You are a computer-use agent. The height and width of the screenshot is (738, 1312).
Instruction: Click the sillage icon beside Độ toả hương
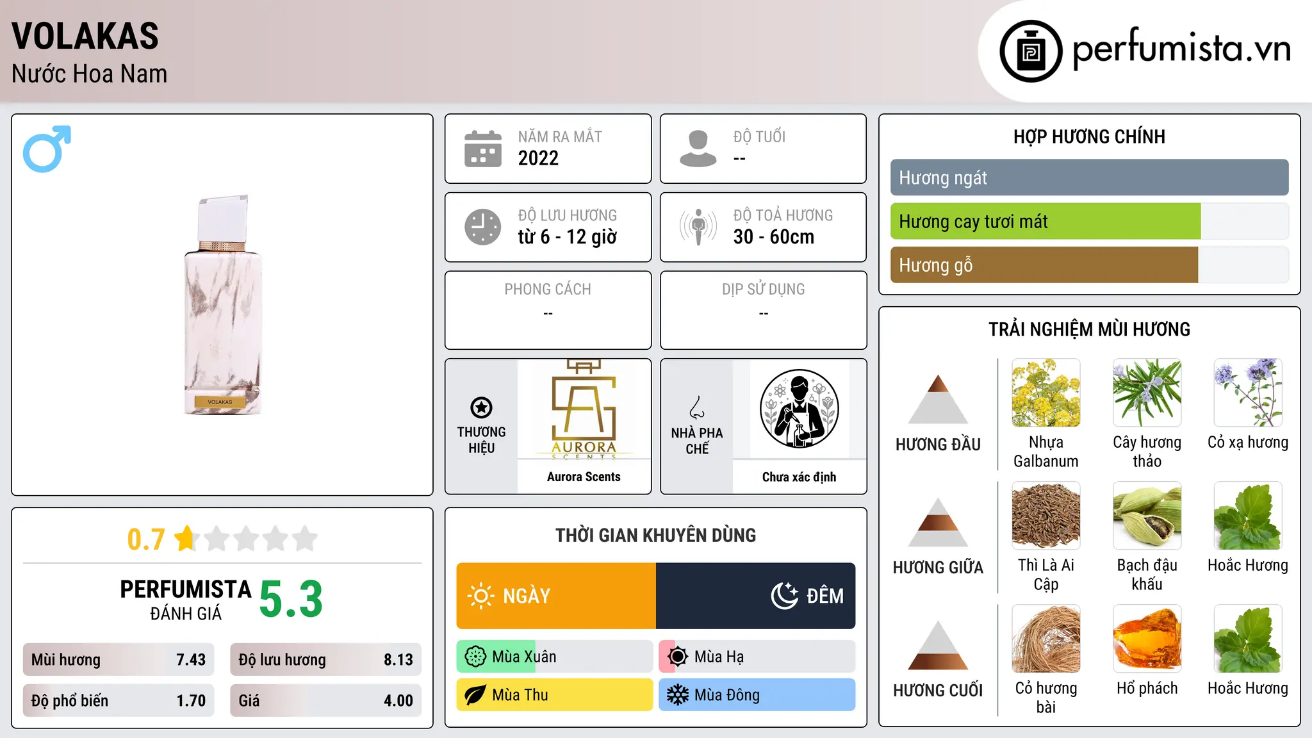point(698,227)
